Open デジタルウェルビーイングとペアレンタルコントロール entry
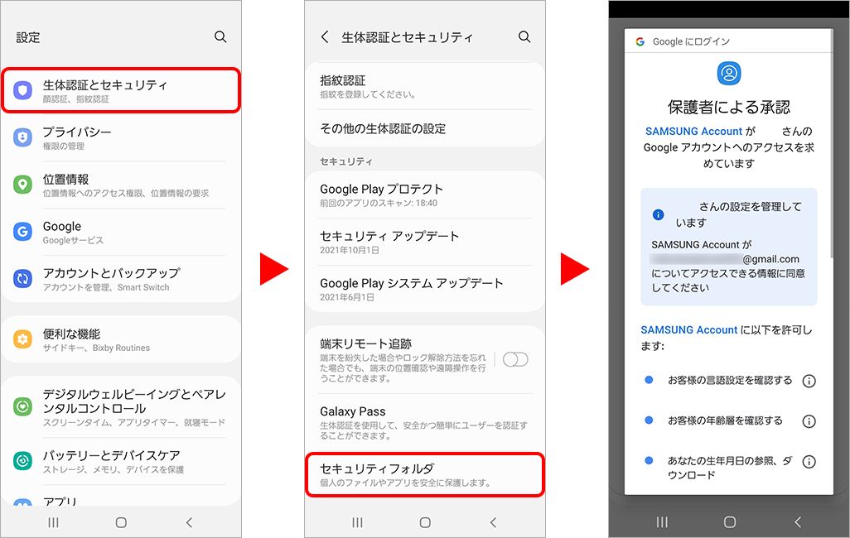 121,407
